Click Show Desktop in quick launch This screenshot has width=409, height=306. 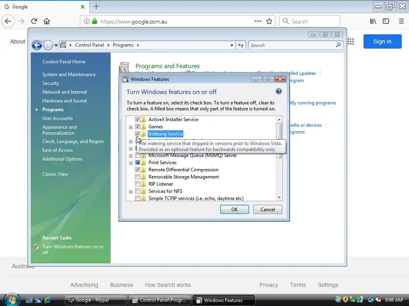click(29, 300)
